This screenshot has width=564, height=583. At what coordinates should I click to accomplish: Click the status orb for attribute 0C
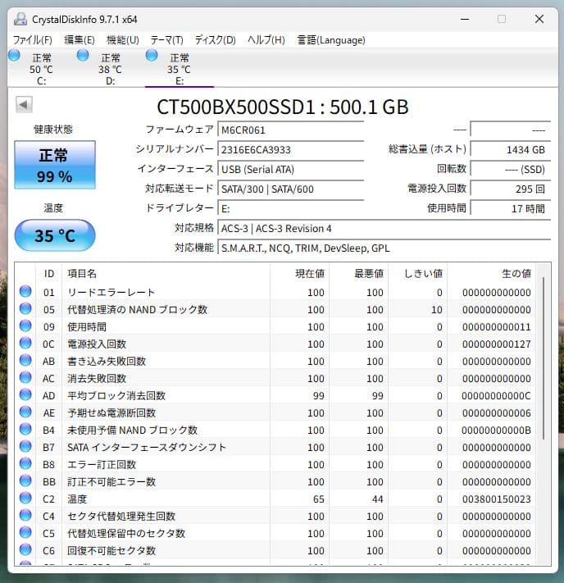(x=25, y=343)
